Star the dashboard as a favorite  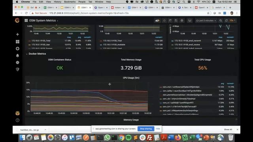tap(164, 21)
